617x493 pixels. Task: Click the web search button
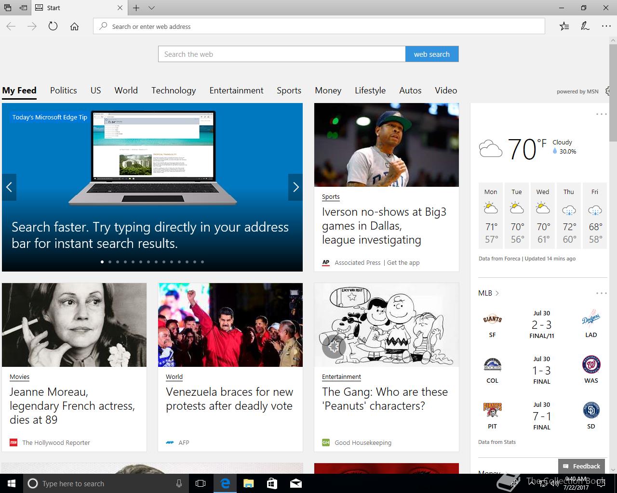(432, 54)
